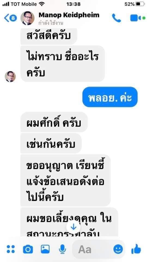Open Manop Keidpheim profile name in header
147x262 pixels.
tap(69, 15)
